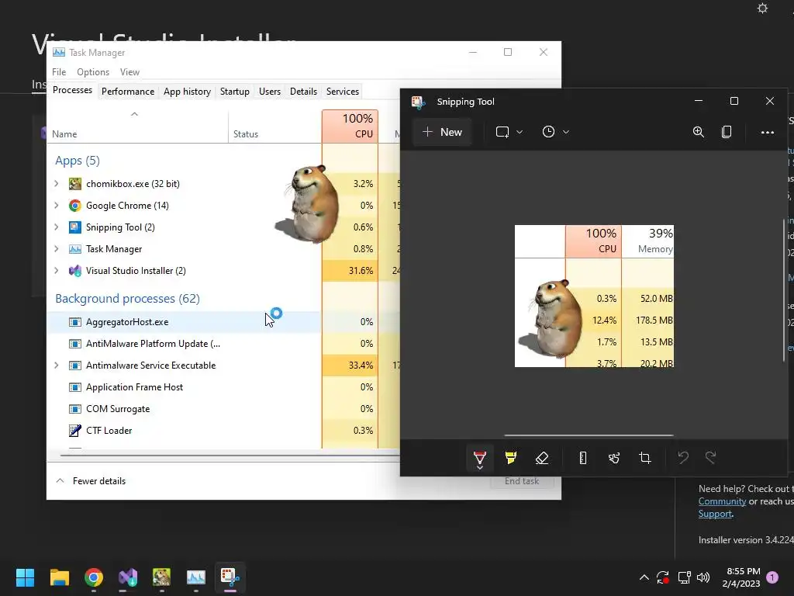794x596 pixels.
Task: Open the Snipping Tool see more menu
Action: (767, 132)
